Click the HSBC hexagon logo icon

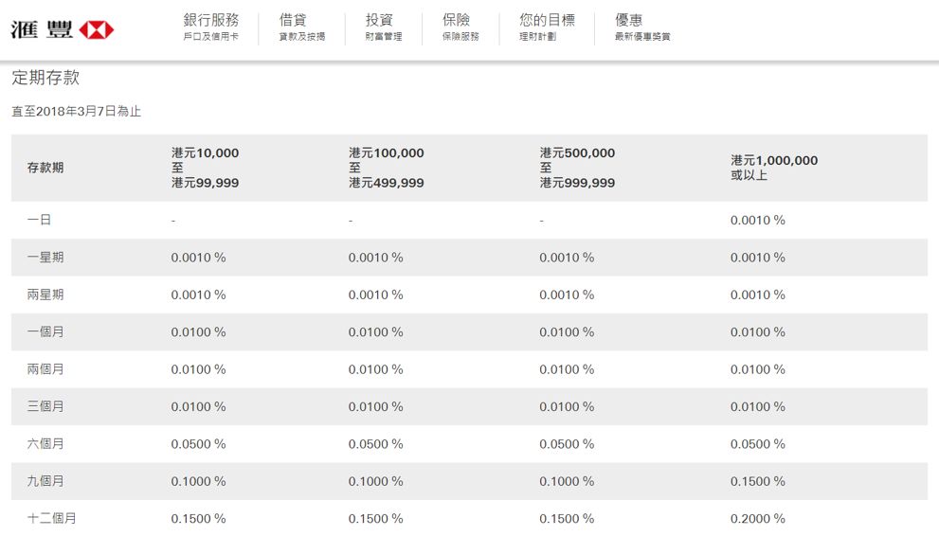97,29
